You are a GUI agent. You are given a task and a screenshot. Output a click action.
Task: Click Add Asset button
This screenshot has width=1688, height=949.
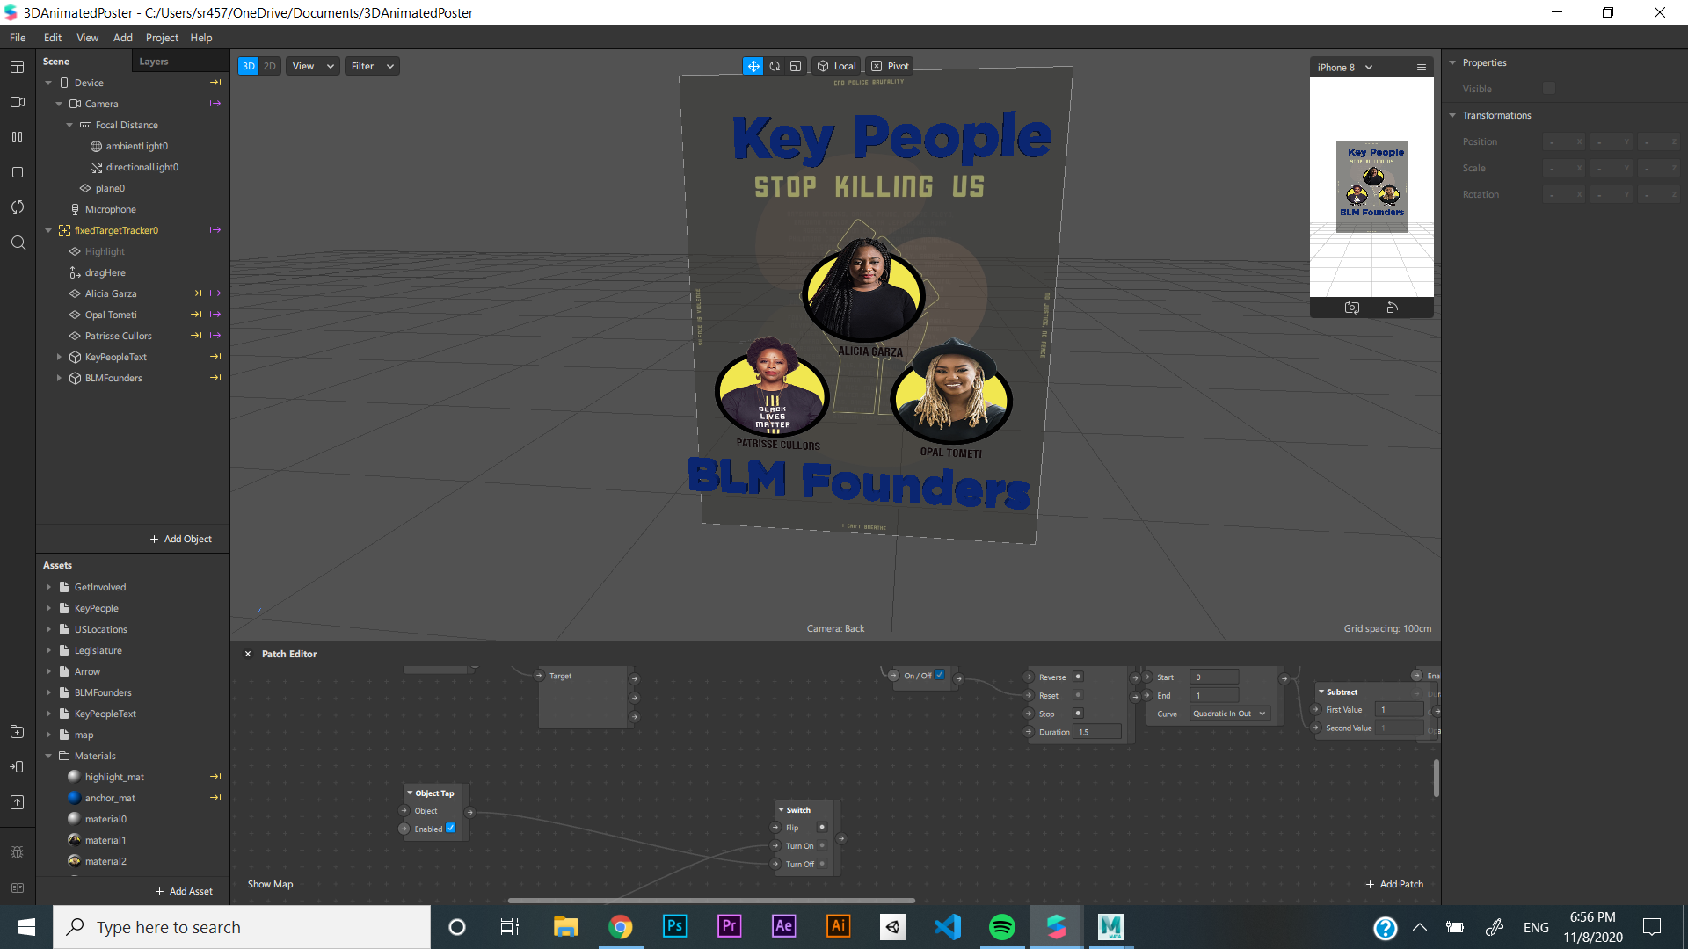(x=184, y=891)
